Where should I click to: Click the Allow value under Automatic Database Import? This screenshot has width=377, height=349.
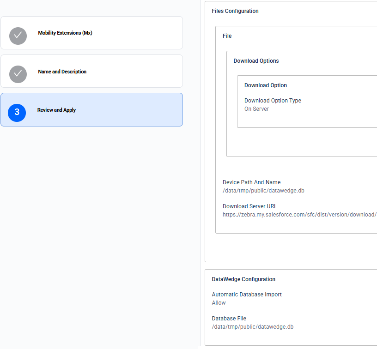pyautogui.click(x=218, y=302)
